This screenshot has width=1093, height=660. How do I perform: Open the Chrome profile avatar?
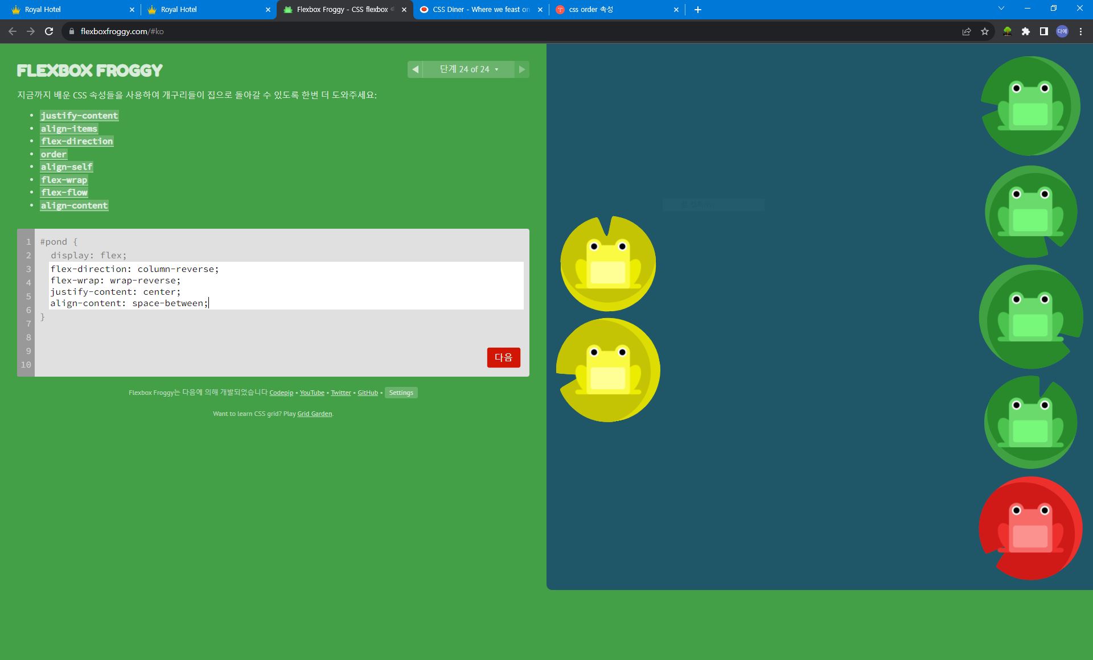pos(1062,31)
